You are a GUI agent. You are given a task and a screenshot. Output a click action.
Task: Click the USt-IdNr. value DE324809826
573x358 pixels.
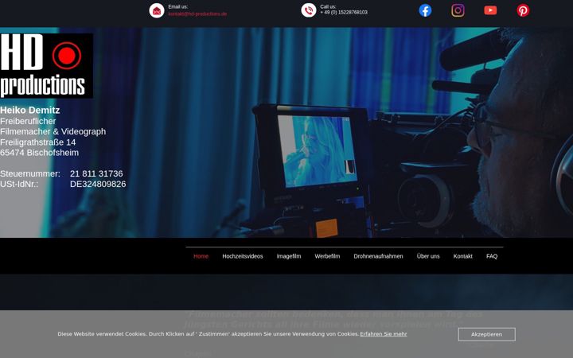pos(98,184)
